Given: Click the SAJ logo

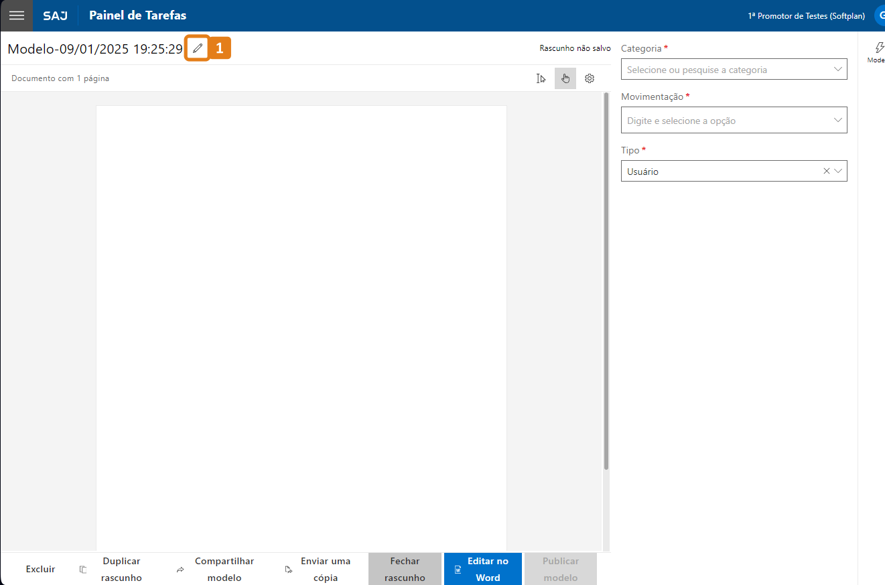Looking at the screenshot, I should coord(55,15).
